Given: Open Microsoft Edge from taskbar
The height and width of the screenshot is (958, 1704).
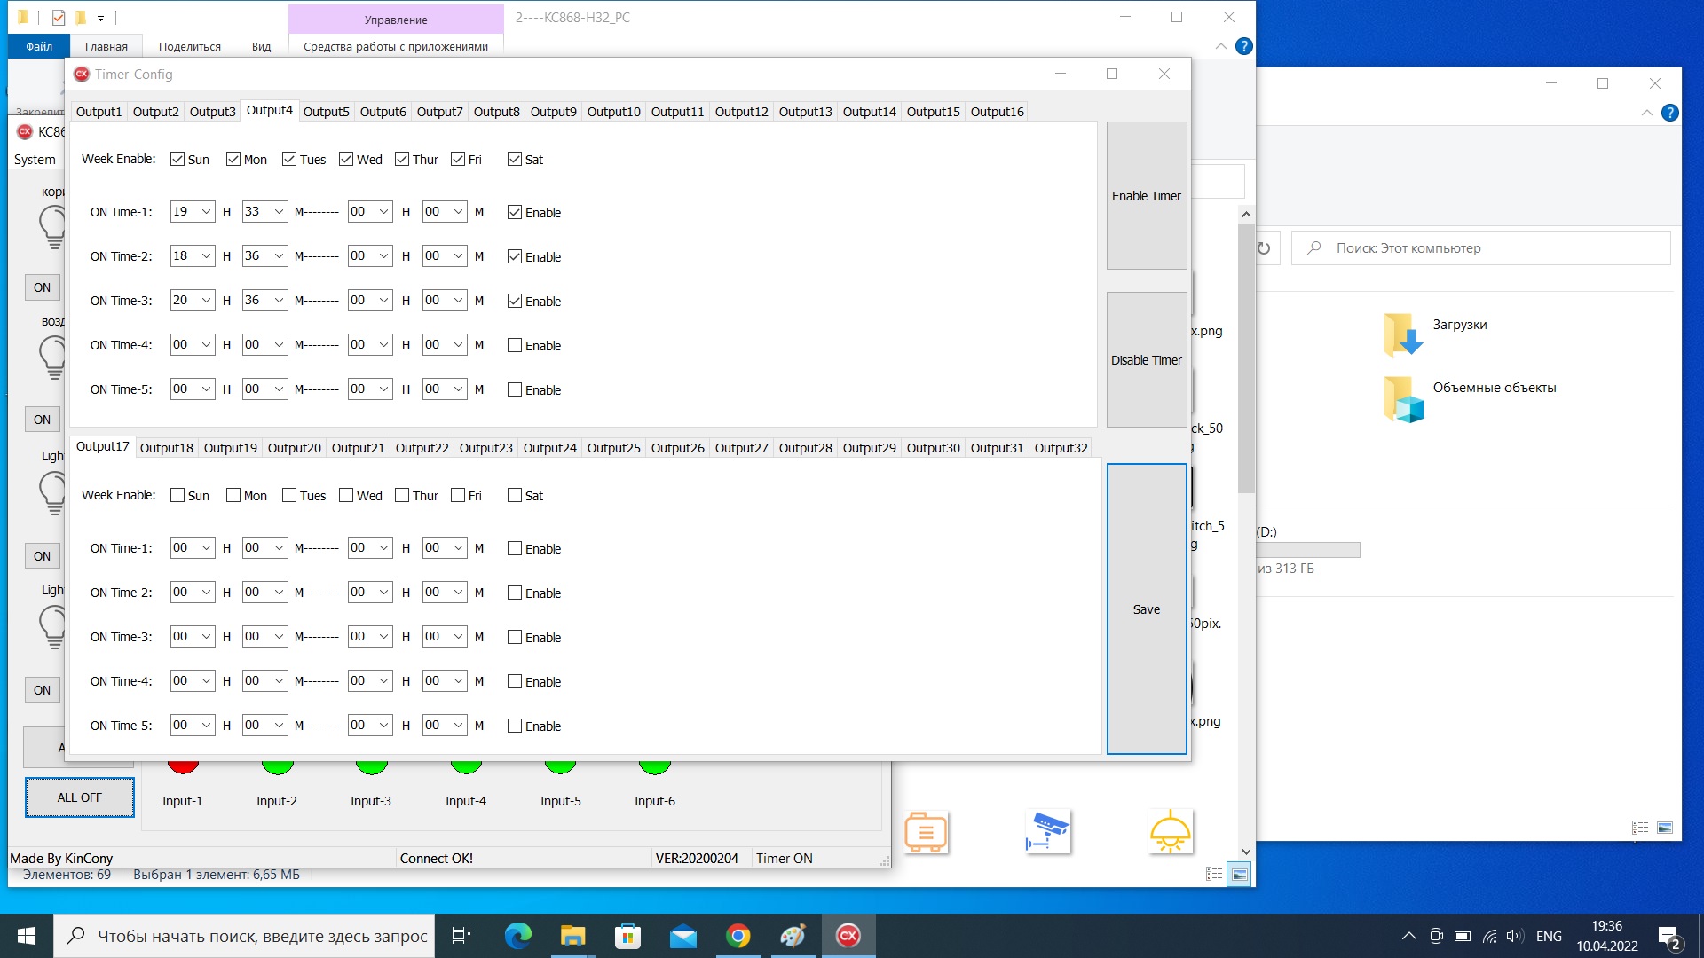Looking at the screenshot, I should (x=517, y=936).
